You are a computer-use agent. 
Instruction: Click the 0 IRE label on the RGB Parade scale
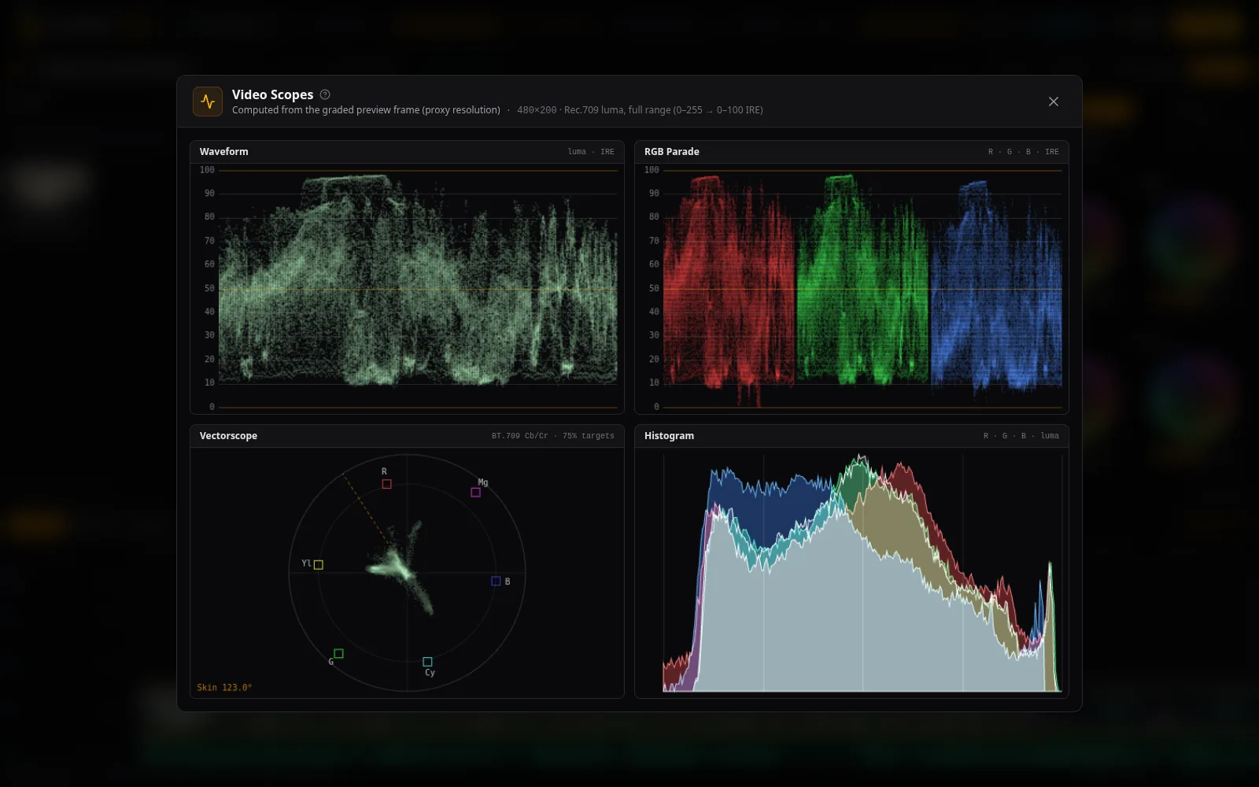click(656, 407)
